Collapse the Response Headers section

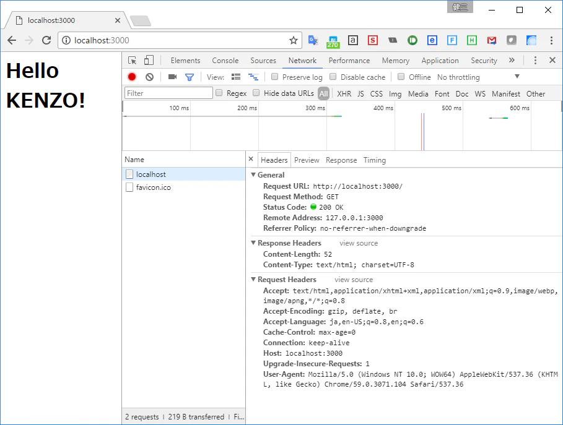pyautogui.click(x=253, y=243)
